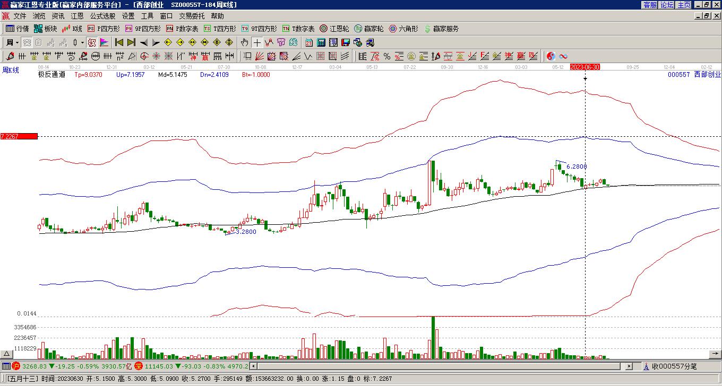This screenshot has width=722, height=386.
Task: Click the red 沪 Shanghai index badge
Action: (x=16, y=366)
